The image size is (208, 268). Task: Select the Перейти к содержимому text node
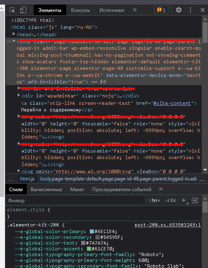point(51,110)
